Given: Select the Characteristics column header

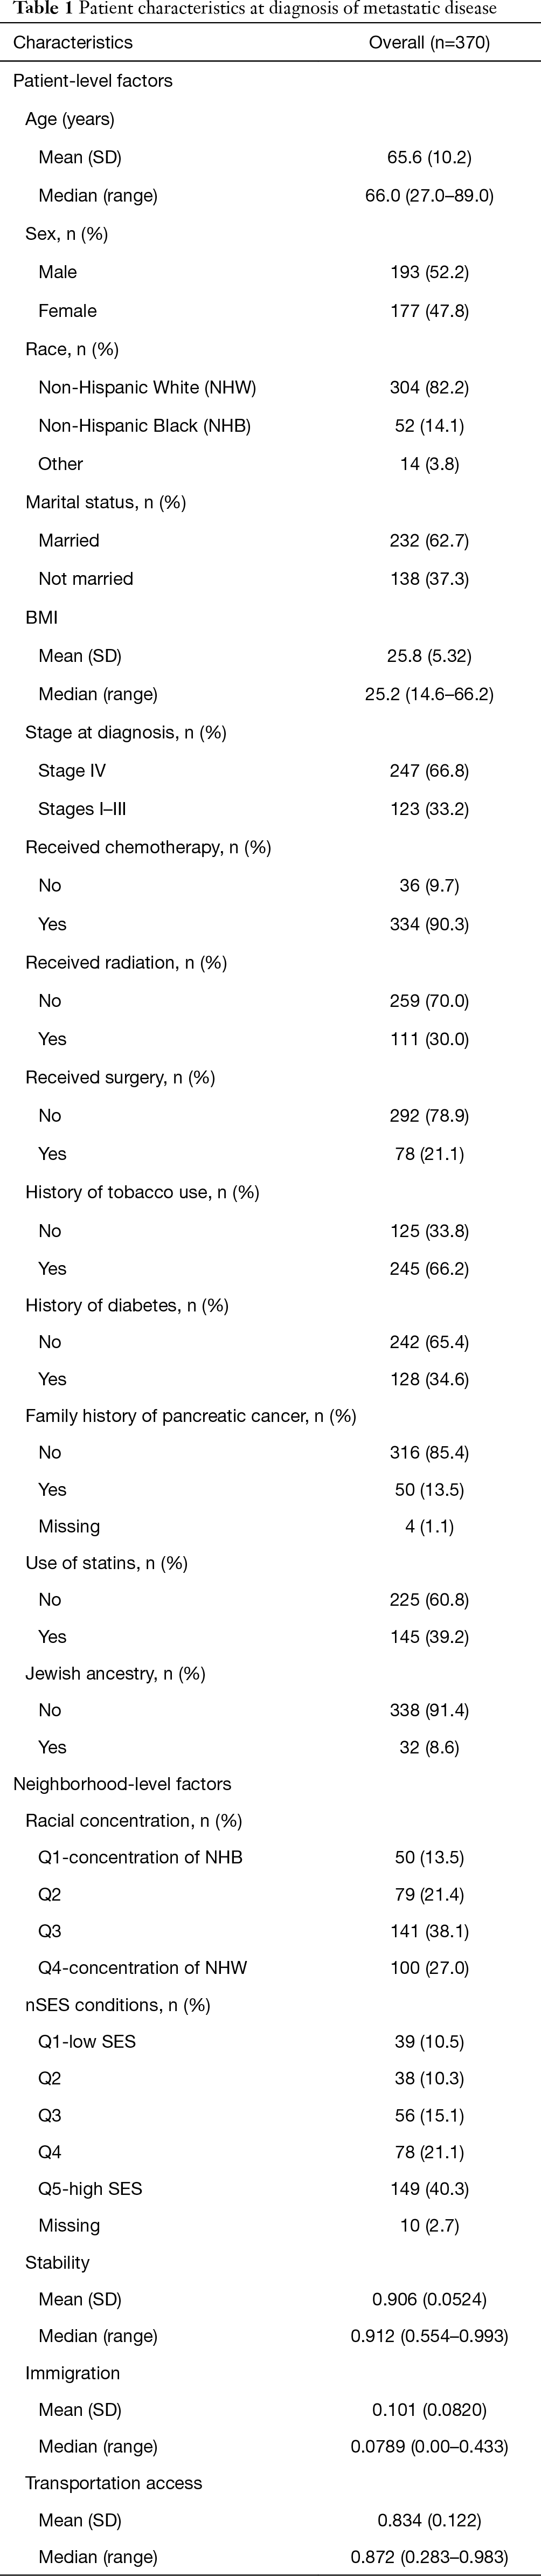Looking at the screenshot, I should click(x=73, y=43).
